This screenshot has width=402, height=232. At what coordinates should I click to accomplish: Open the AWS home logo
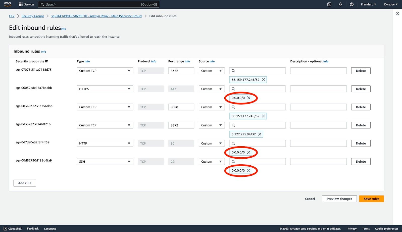(8, 4)
